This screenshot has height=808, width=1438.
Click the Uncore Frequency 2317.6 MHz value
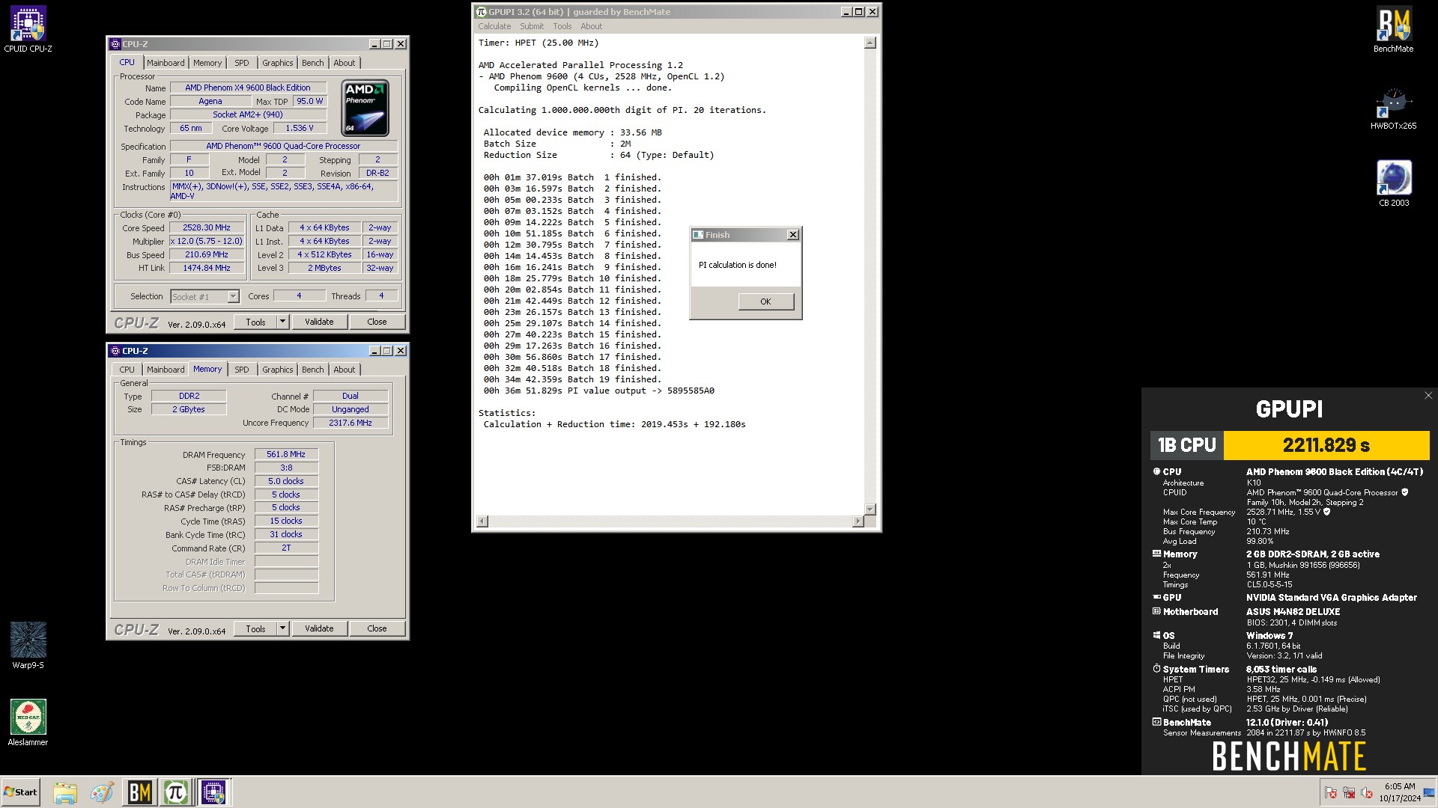pyautogui.click(x=350, y=423)
